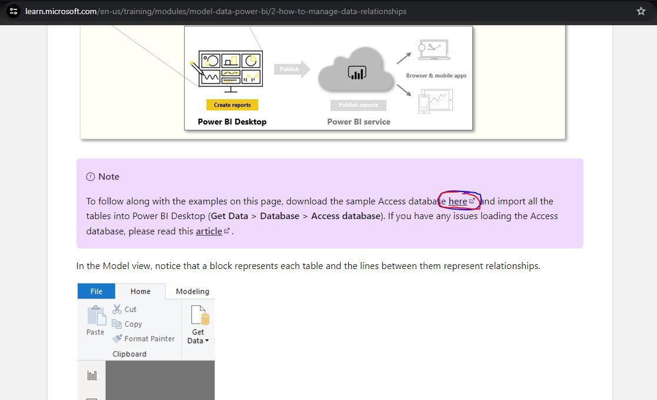Click the bold 'Database' text in Note

pyautogui.click(x=279, y=216)
